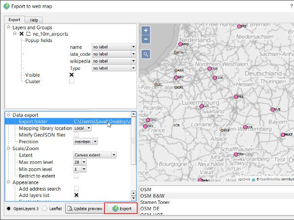Image resolution: width=294 pixels, height=220 pixels.
Task: Enable the Cluster checkbox
Action: pos(72,81)
